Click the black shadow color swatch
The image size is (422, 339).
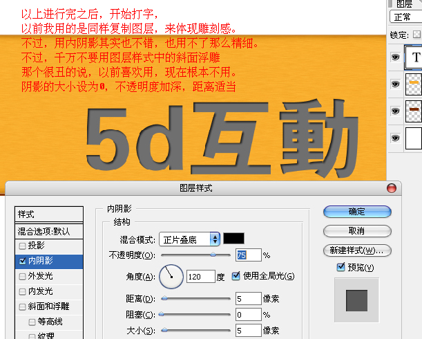click(x=233, y=239)
